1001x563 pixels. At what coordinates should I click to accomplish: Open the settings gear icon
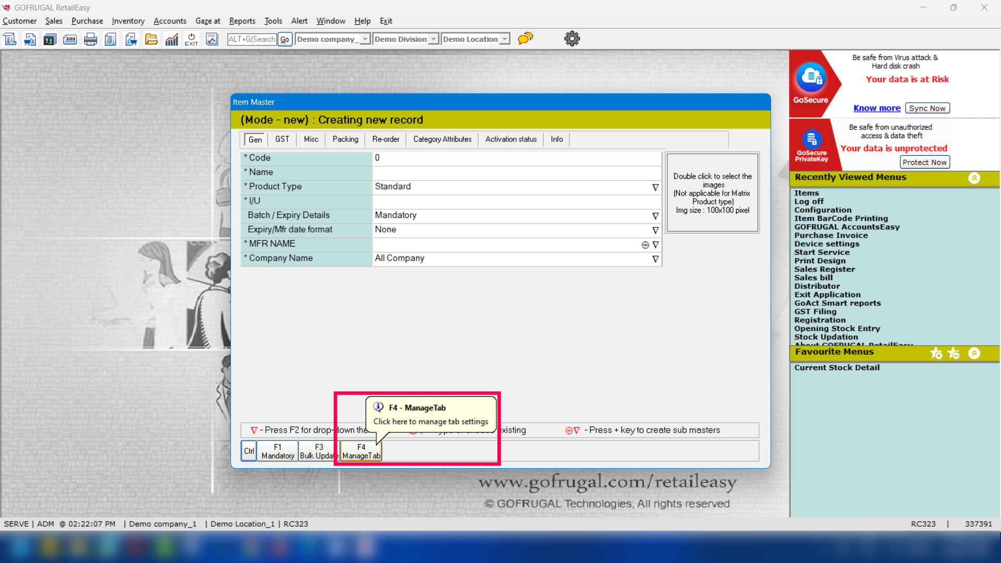click(x=572, y=39)
